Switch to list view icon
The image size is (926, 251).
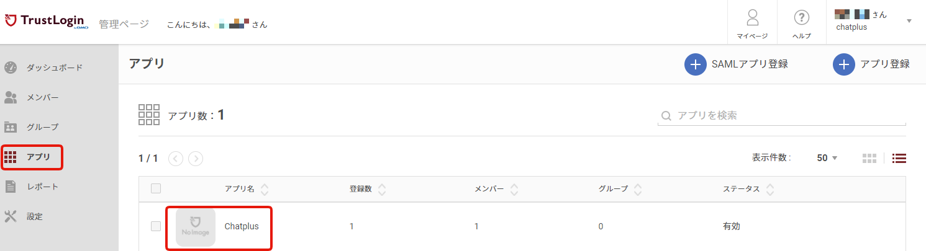[x=899, y=158]
